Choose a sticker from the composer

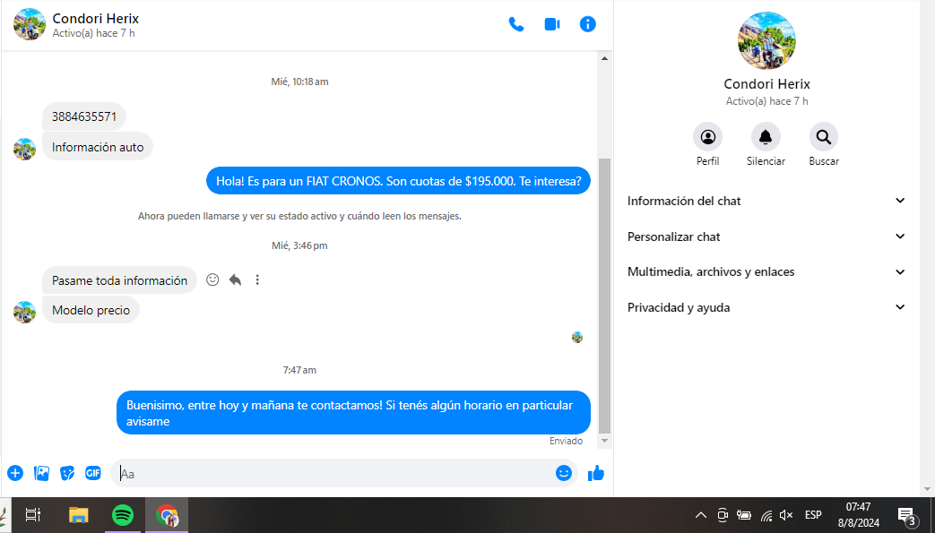pyautogui.click(x=67, y=473)
